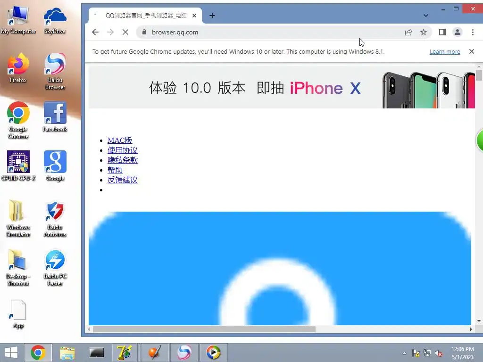Click the forward navigation arrow
The image size is (483, 362).
tap(110, 32)
